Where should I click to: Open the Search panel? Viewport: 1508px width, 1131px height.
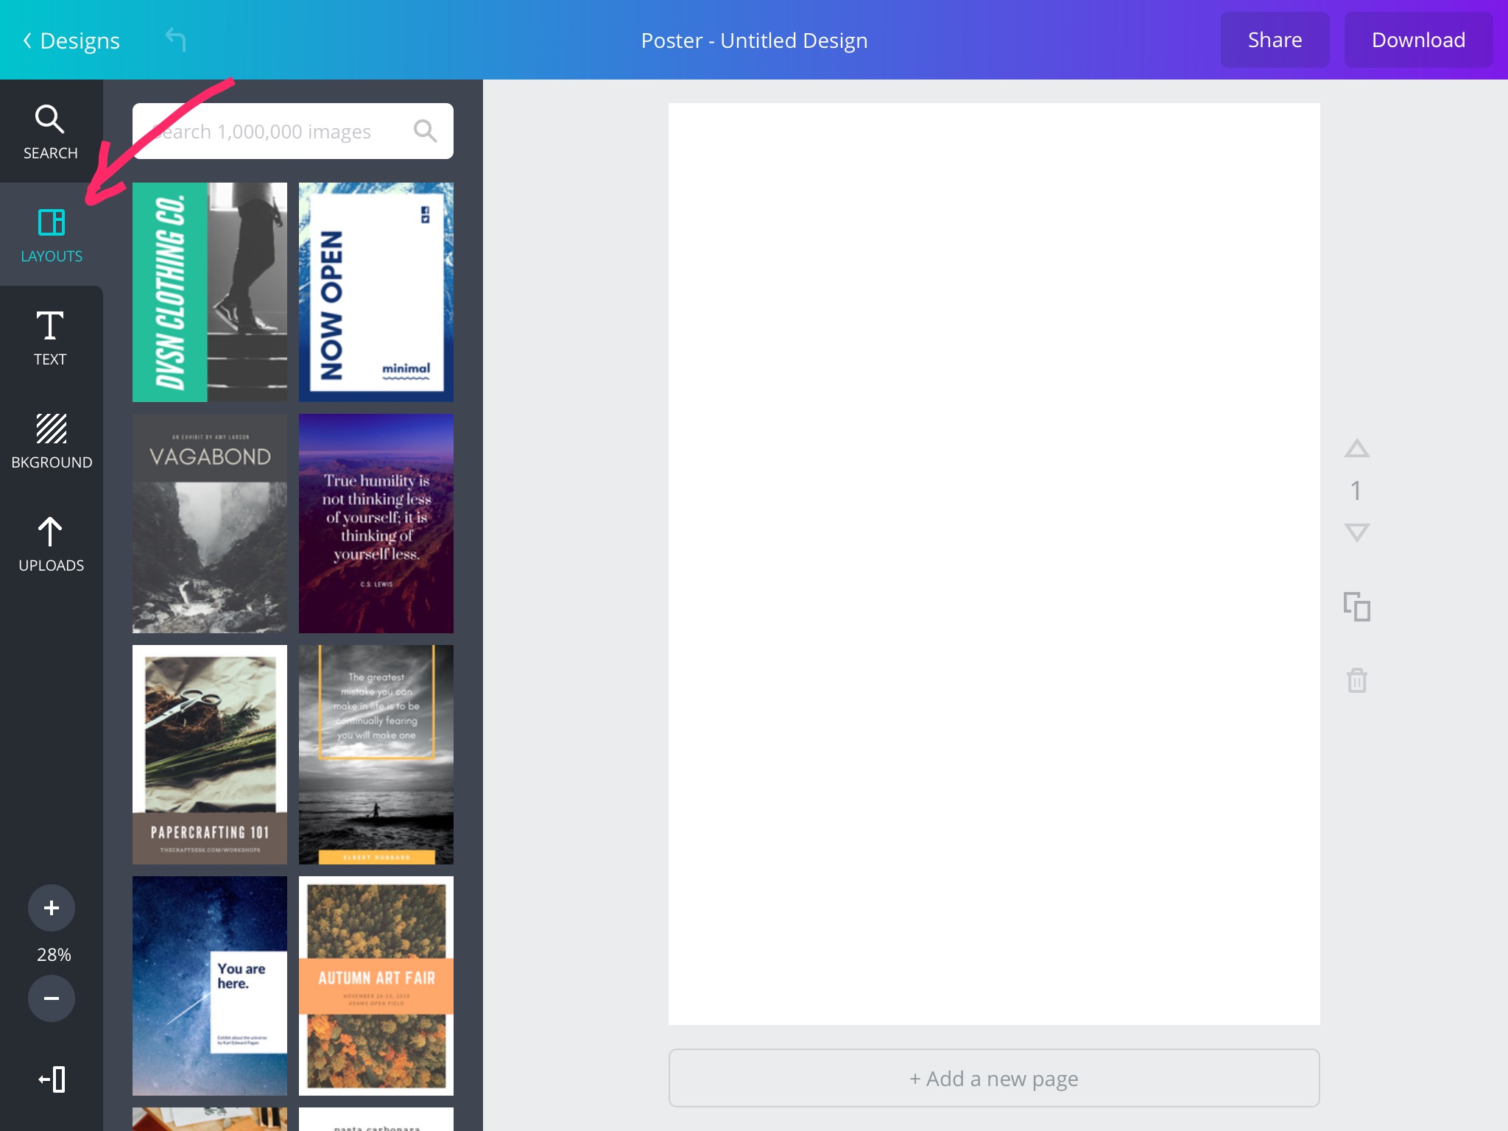(50, 132)
